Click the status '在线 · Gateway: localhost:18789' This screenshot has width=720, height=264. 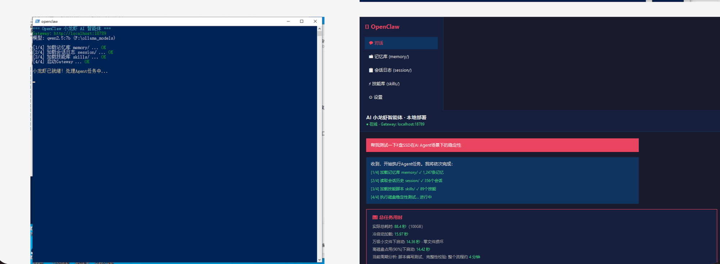[395, 124]
